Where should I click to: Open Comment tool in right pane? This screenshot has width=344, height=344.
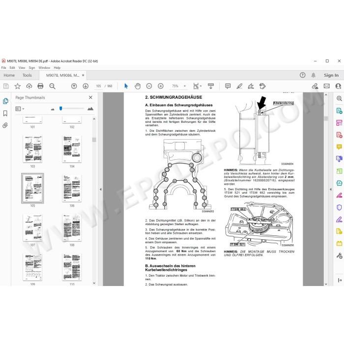pyautogui.click(x=339, y=147)
